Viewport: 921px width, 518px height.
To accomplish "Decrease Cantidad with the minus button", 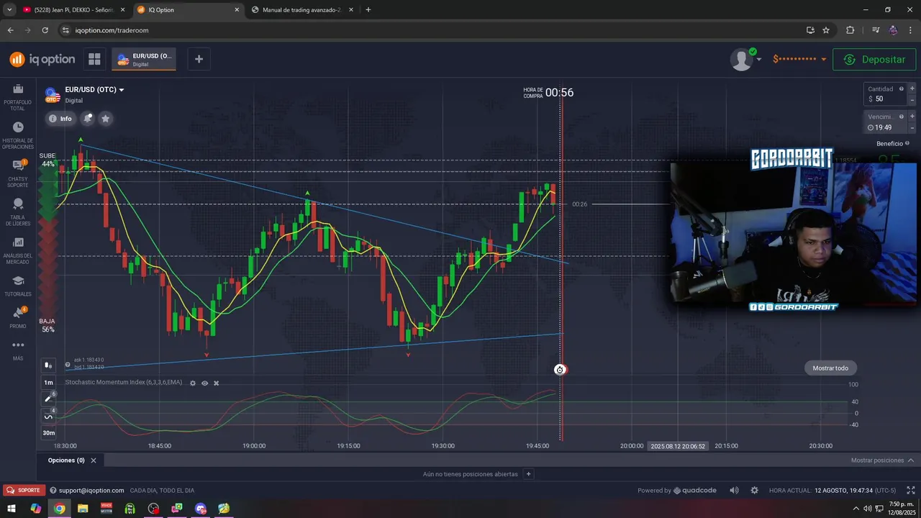I will [x=912, y=100].
